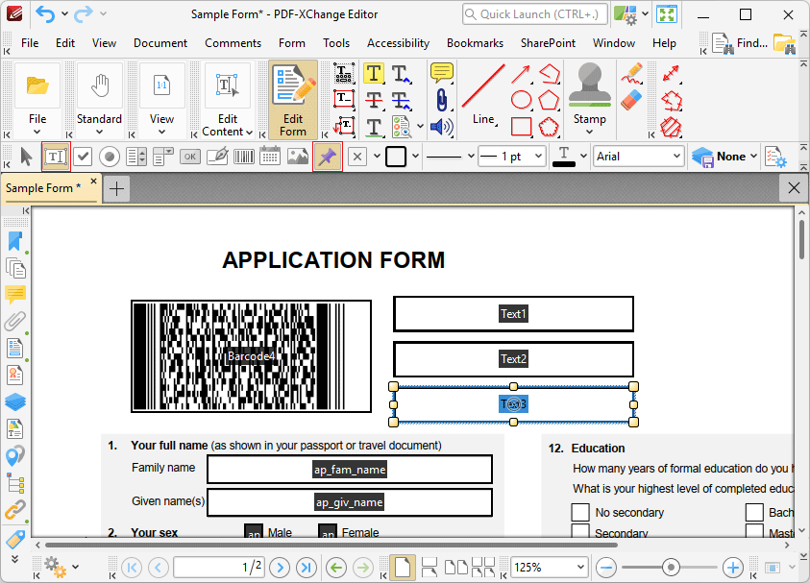
Task: Open the Document menu
Action: click(x=160, y=43)
